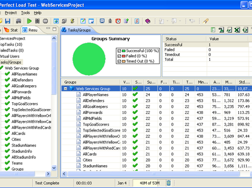Stop the test with the round stop icon
This screenshot has height=188, width=252.
45,21
